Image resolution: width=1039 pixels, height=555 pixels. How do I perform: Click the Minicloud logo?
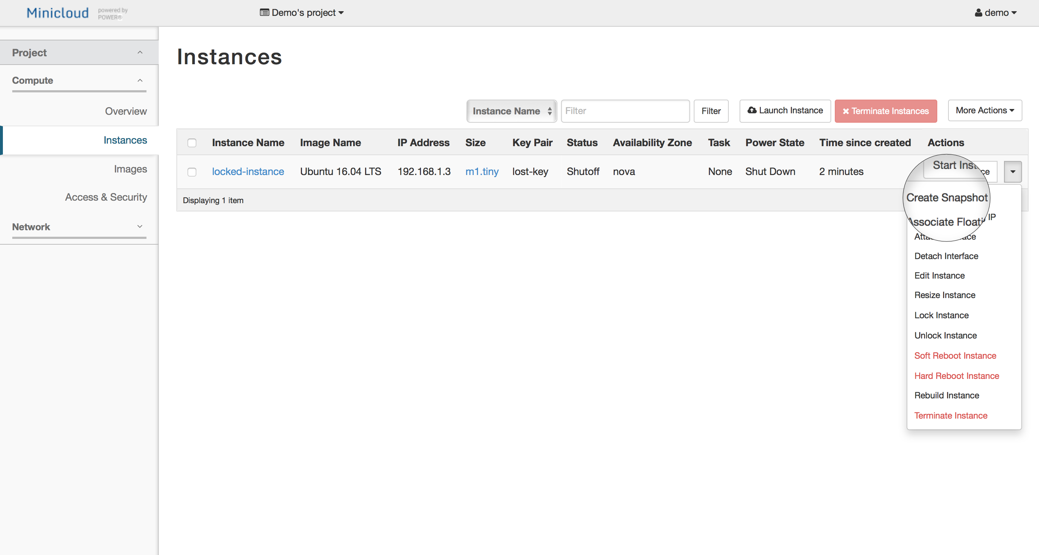click(58, 13)
